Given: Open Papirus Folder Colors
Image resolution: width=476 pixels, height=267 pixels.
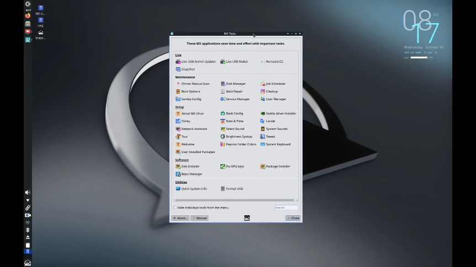Looking at the screenshot, I should [x=239, y=144].
